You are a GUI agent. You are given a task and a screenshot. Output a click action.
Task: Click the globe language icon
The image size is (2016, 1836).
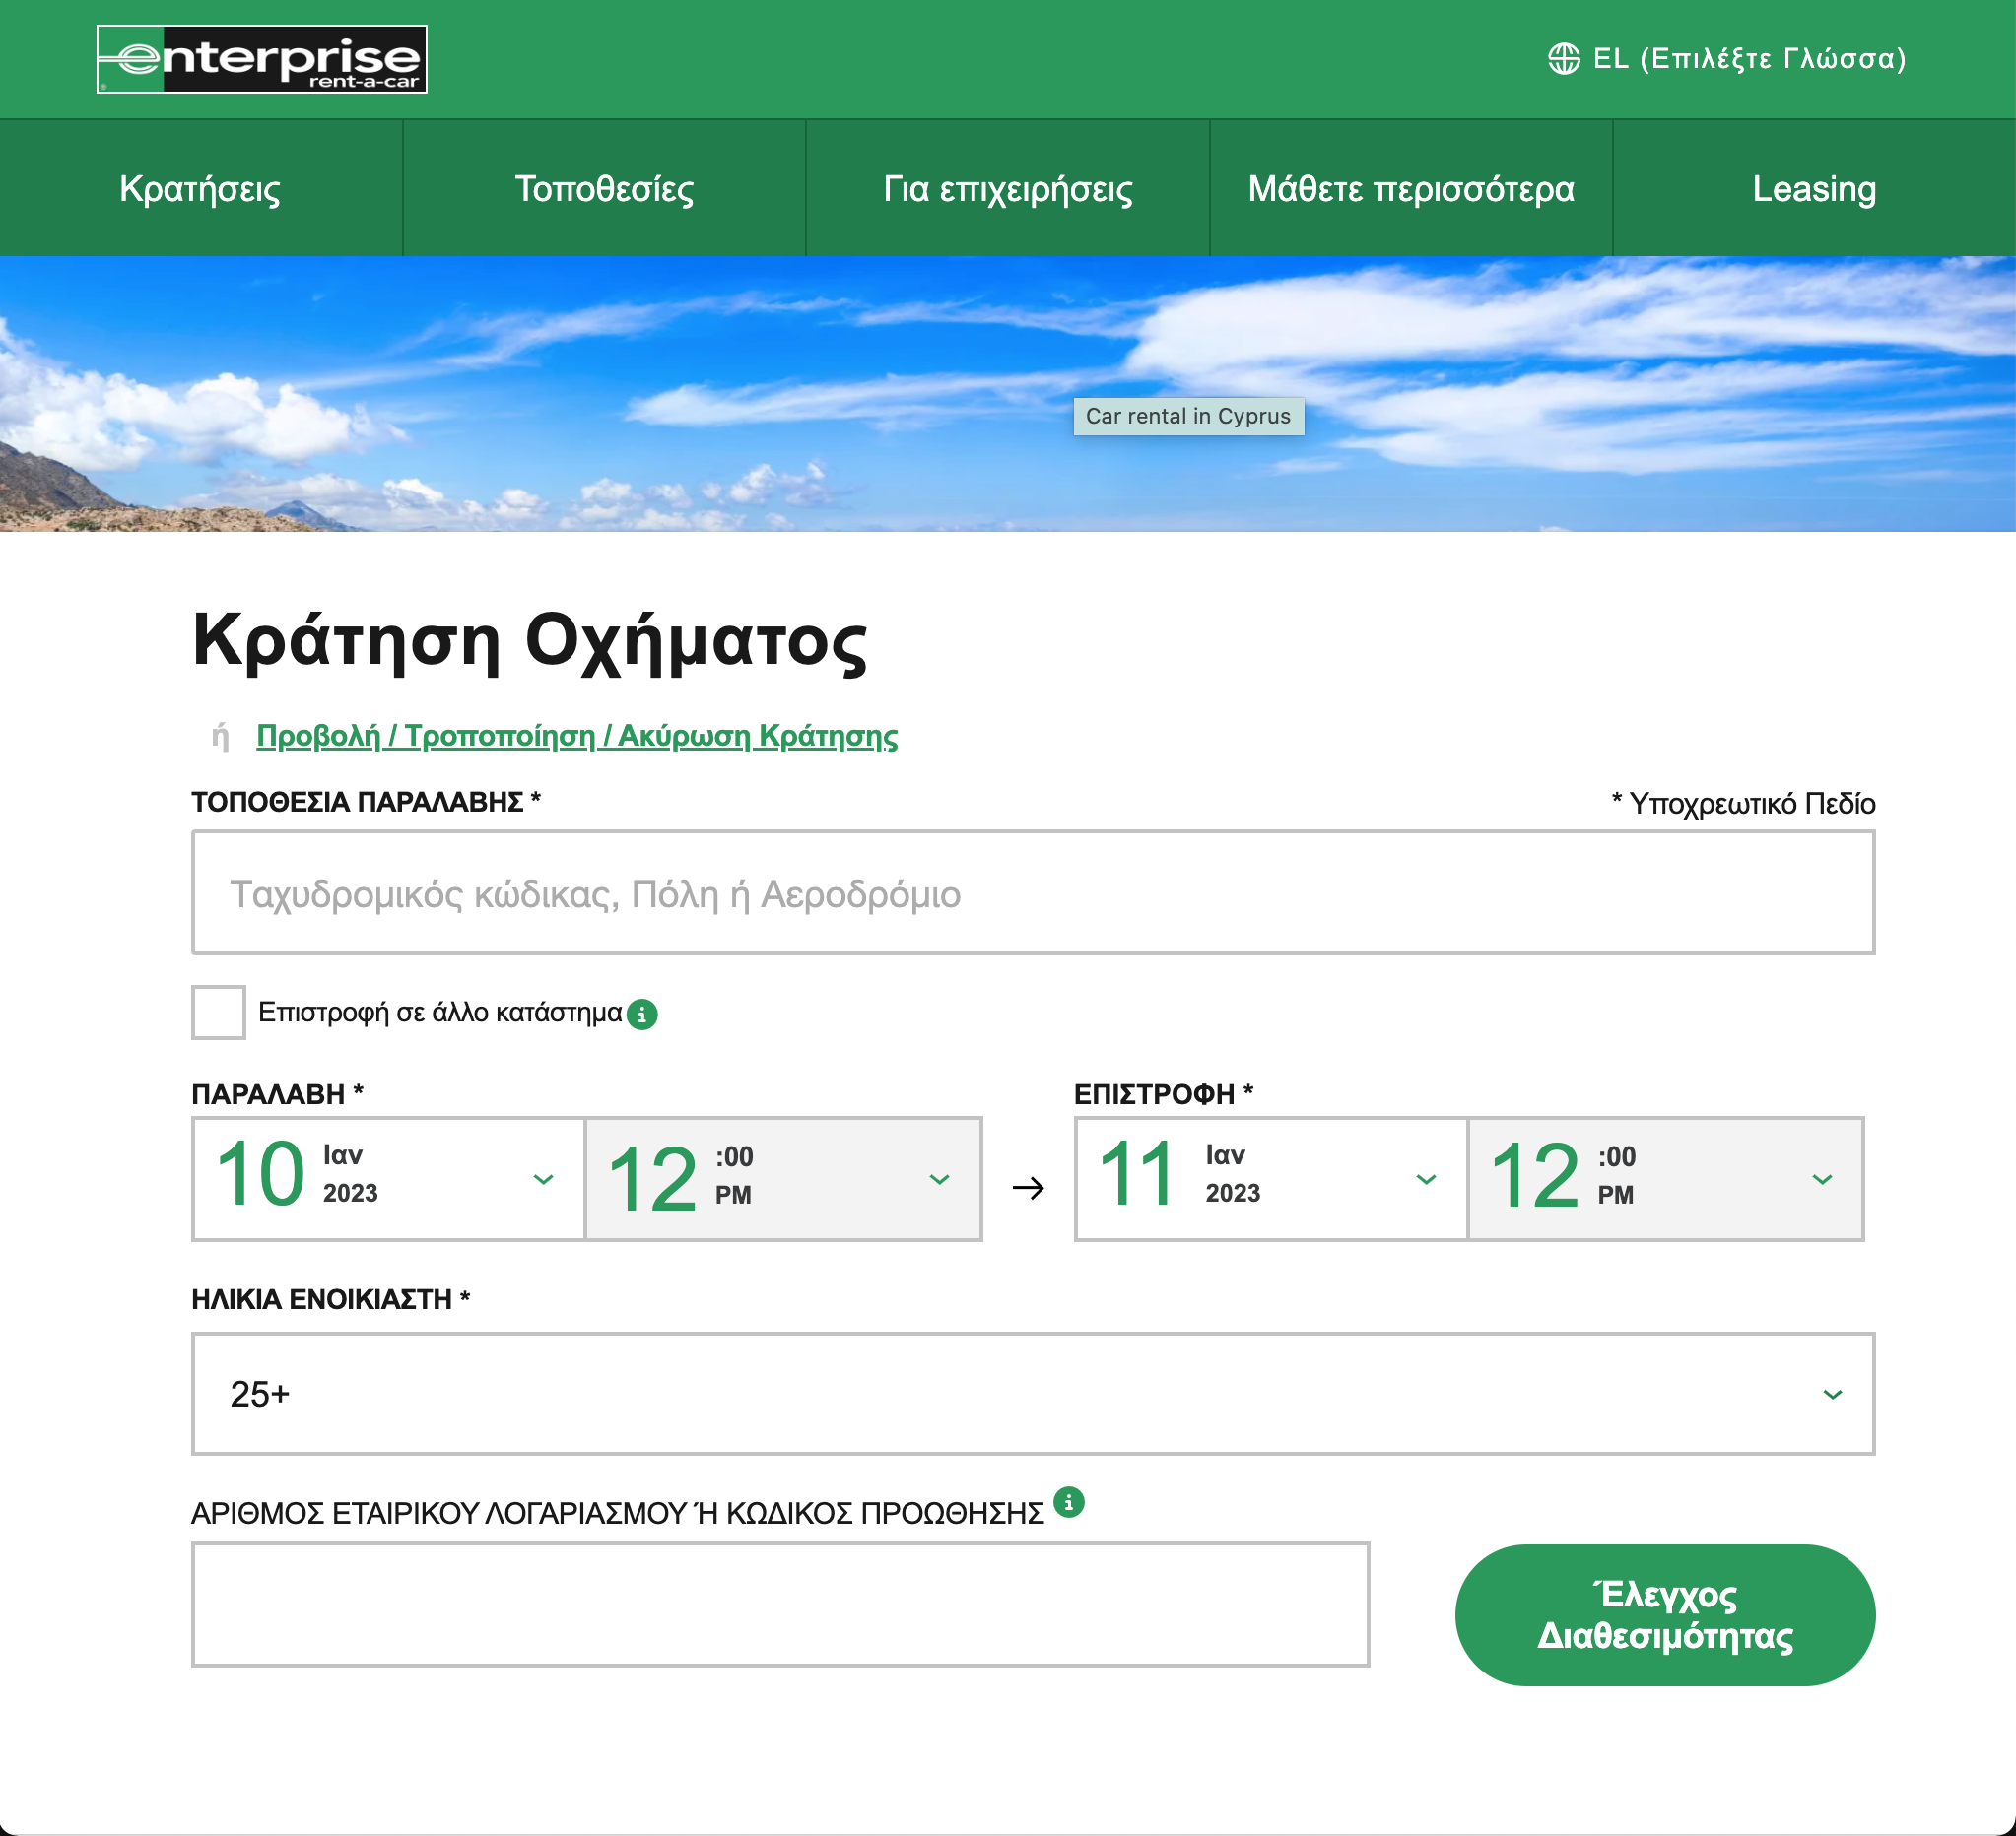(1564, 59)
